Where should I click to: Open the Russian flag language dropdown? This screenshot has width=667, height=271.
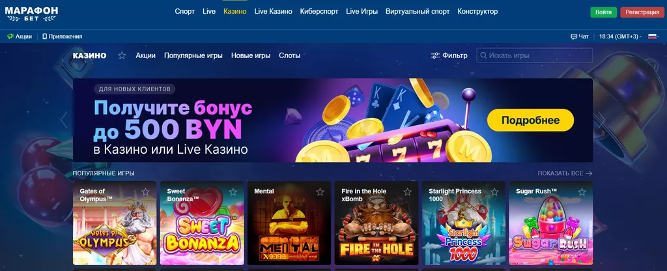pos(653,36)
